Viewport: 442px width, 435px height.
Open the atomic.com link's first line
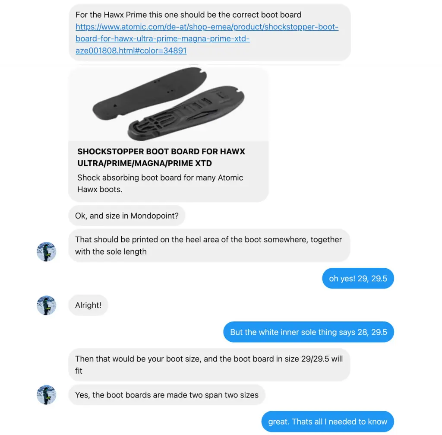207,27
